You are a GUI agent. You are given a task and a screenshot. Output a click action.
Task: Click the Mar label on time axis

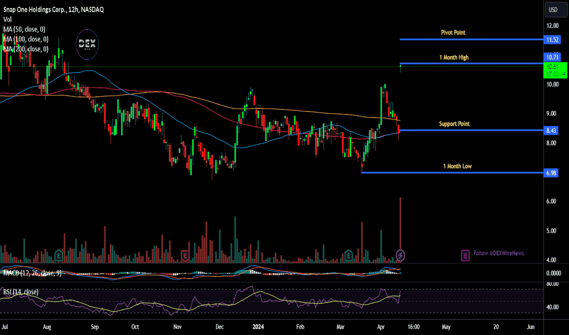[341, 326]
